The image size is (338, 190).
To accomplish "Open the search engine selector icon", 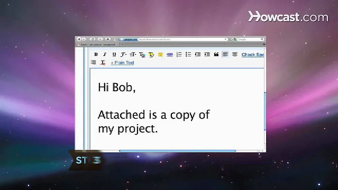I will click(x=234, y=40).
